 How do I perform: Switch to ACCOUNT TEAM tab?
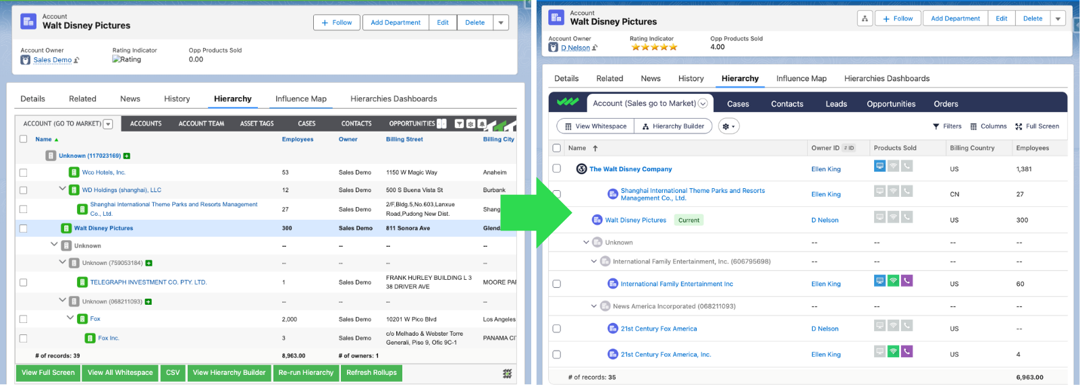(x=201, y=123)
